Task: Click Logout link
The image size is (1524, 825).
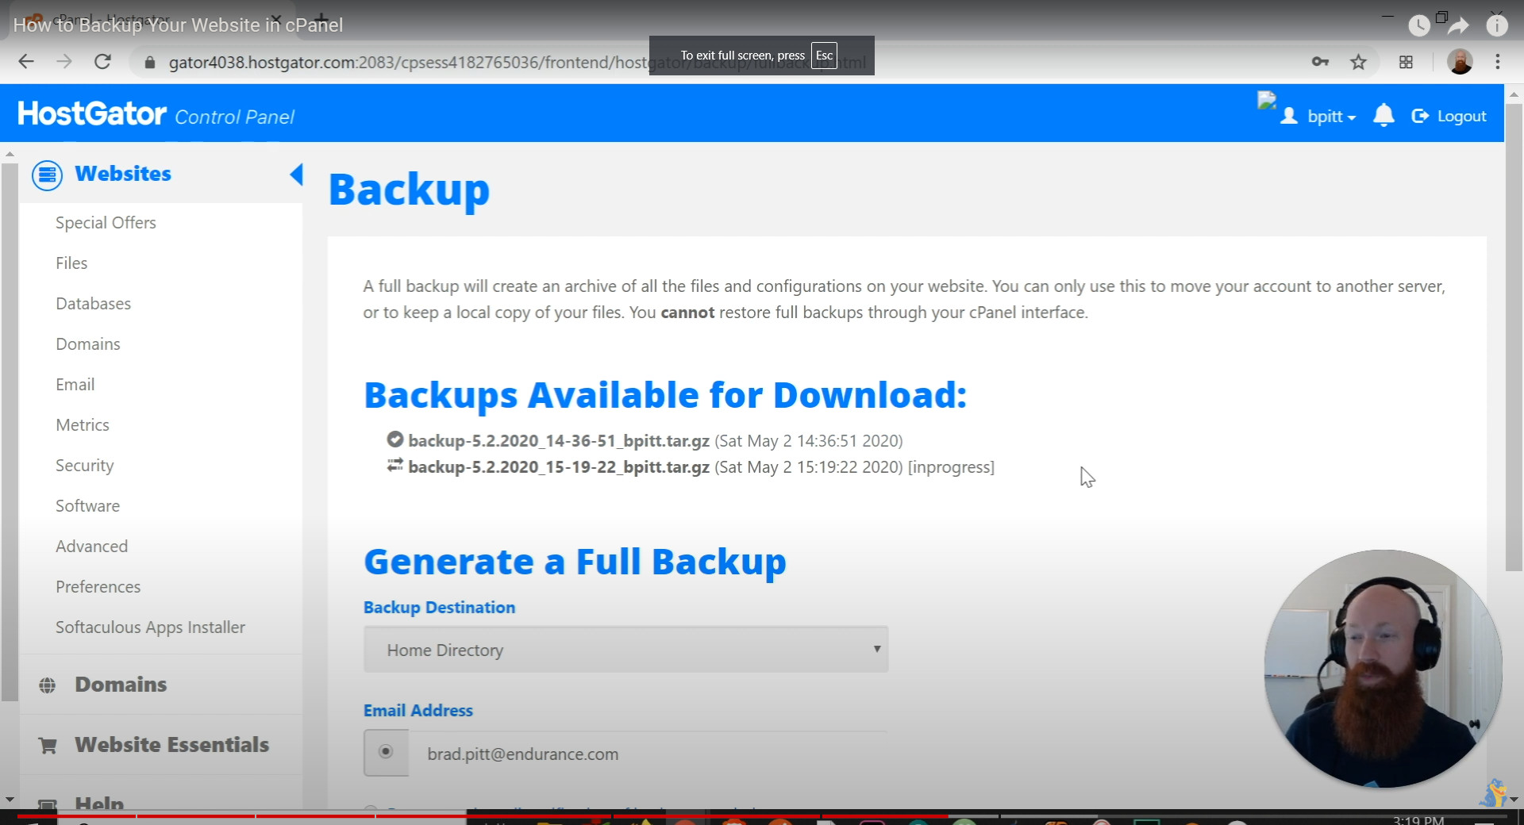Action: point(1449,116)
